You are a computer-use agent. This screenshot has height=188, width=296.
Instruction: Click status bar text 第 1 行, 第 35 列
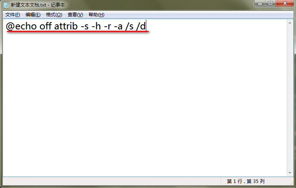click(x=246, y=181)
